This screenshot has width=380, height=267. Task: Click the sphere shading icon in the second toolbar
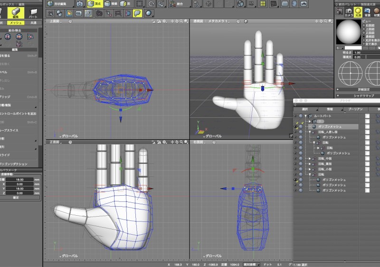pyautogui.click(x=148, y=13)
